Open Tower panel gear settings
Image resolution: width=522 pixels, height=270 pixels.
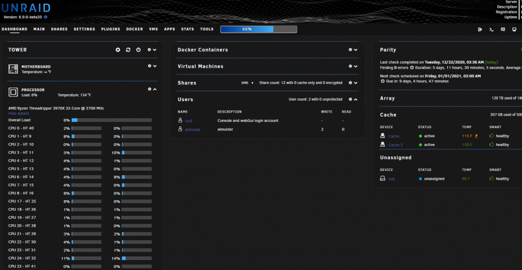(149, 50)
